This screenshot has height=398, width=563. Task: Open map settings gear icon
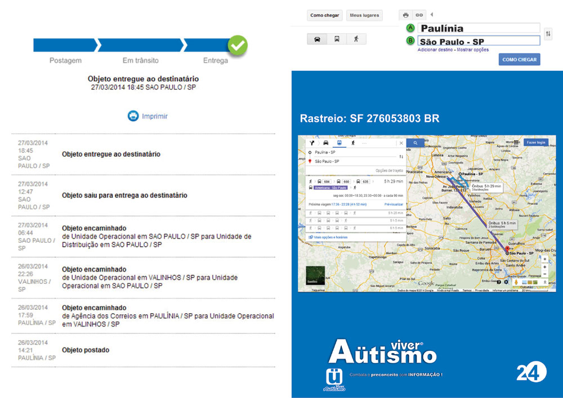click(506, 282)
